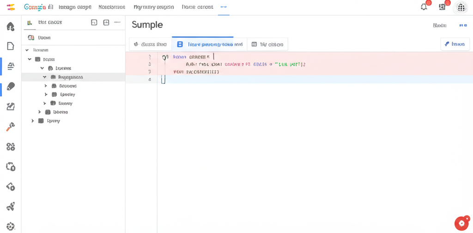473x233 pixels.
Task: Switch to the active blue-icon editor tab
Action: (209, 44)
